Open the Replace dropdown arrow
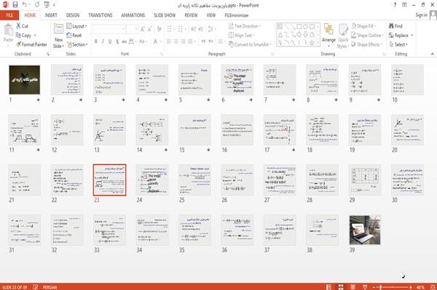437x290 pixels. pyautogui.click(x=412, y=36)
